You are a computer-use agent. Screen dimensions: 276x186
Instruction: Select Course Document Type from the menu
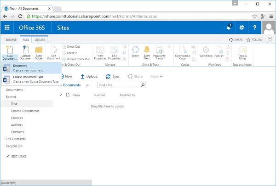tap(31, 79)
